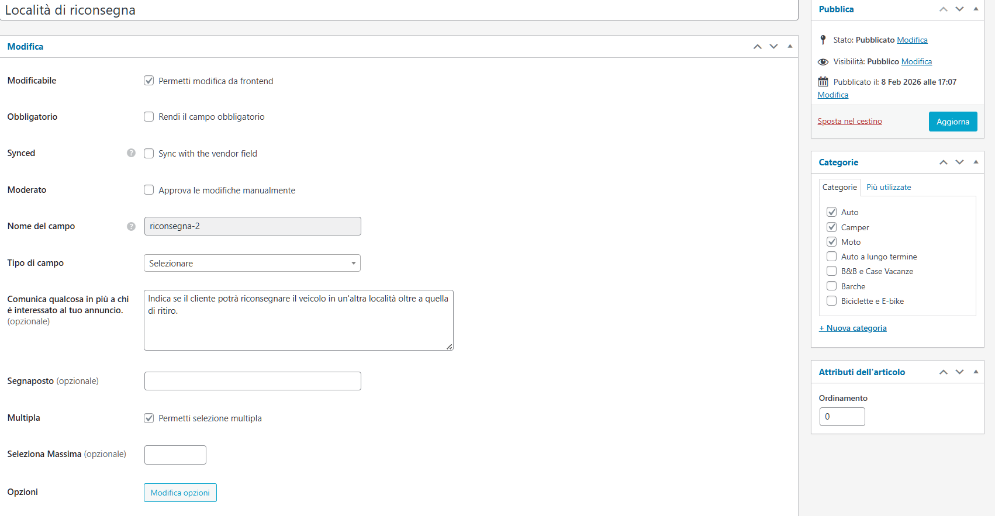Click help icon beside Nome del campo
995x516 pixels.
[x=131, y=226]
